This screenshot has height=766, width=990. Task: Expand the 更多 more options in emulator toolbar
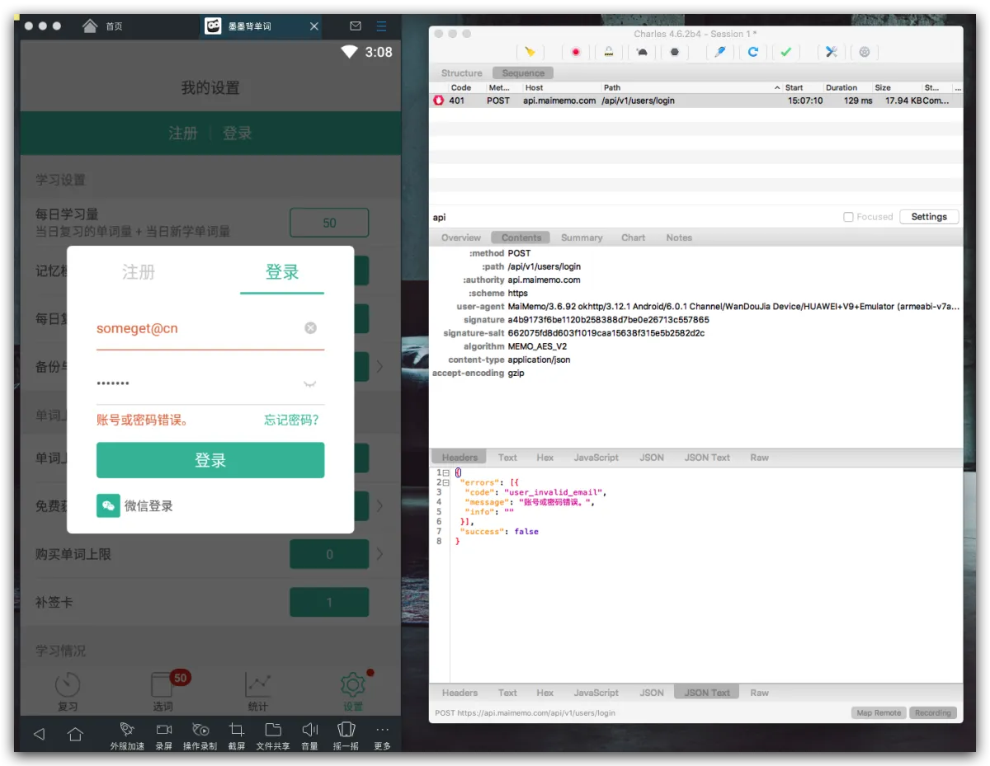382,735
